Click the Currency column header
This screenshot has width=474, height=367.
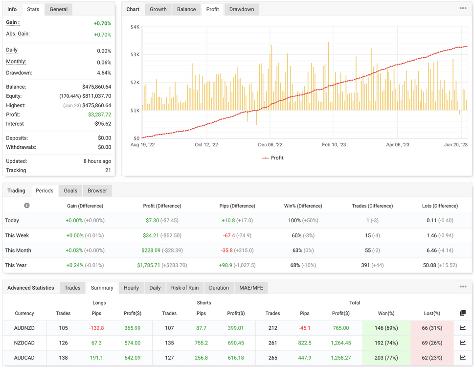tap(24, 313)
